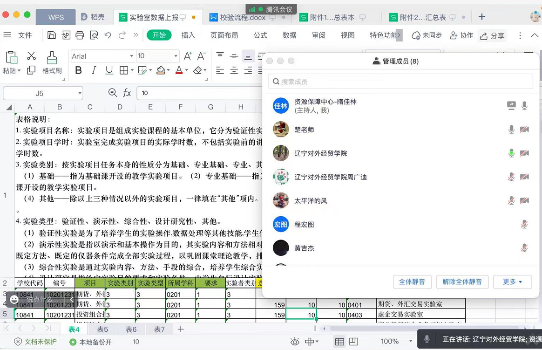542x350 pixels.
Task: Expand the 粘贴 paste options arrow
Action: pos(19,70)
